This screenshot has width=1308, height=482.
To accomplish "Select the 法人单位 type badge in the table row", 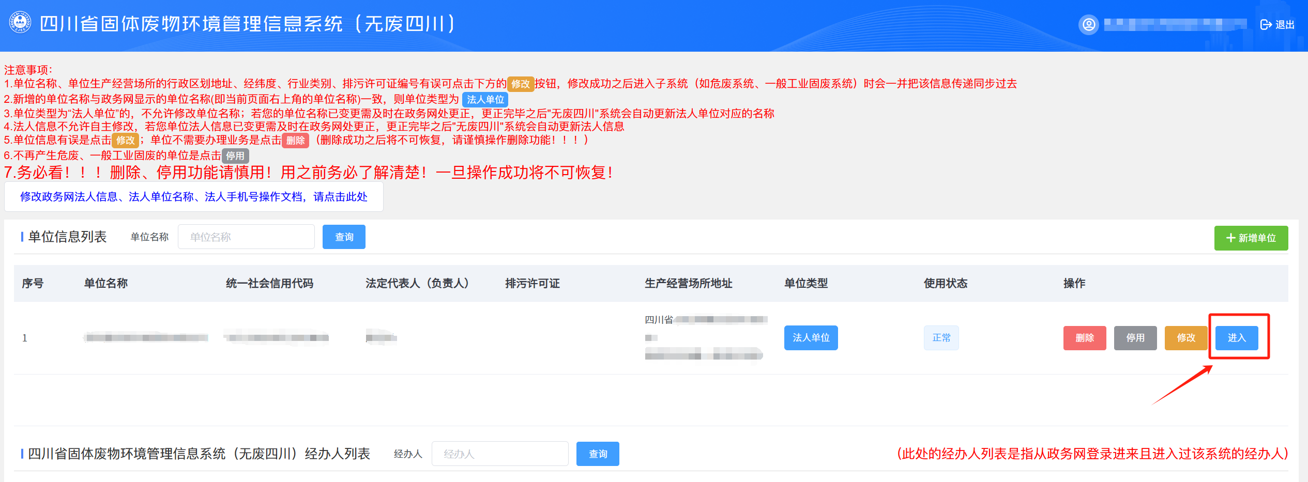I will [x=811, y=337].
